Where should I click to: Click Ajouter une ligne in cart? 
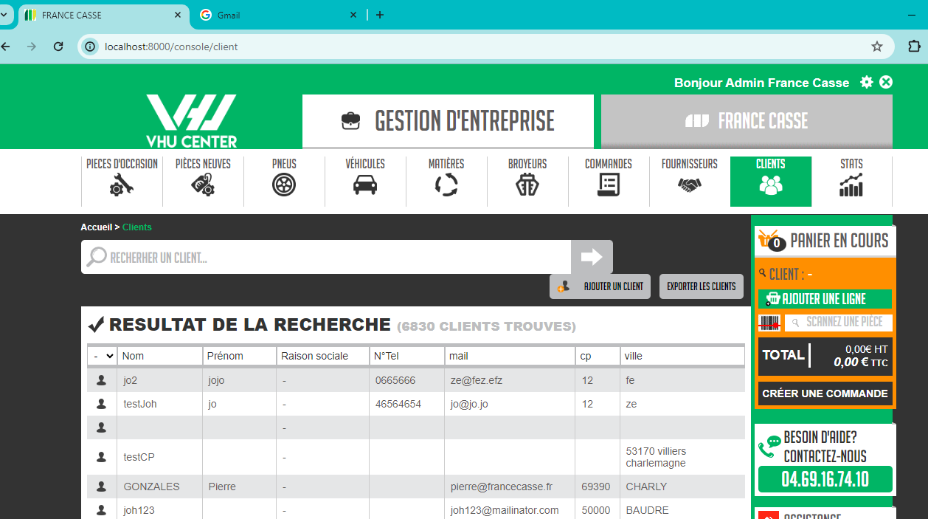(824, 299)
